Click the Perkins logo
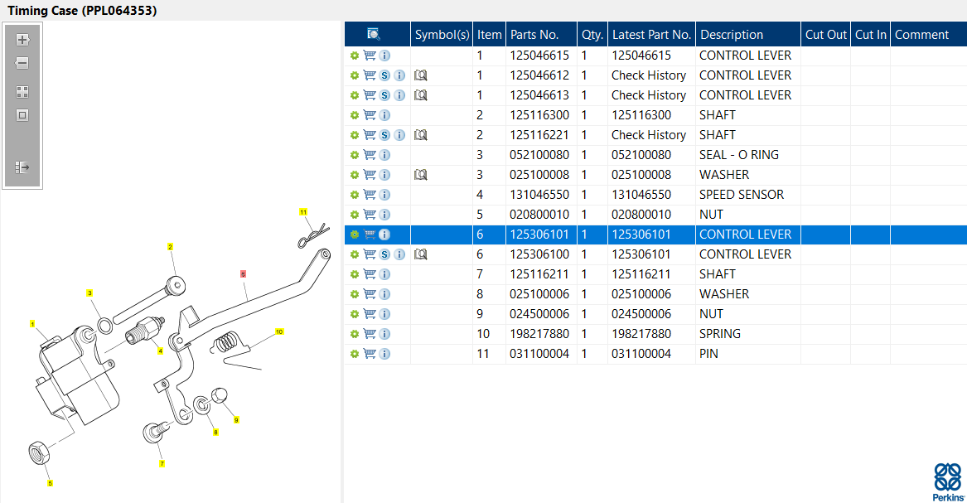The image size is (967, 503). pyautogui.click(x=948, y=482)
